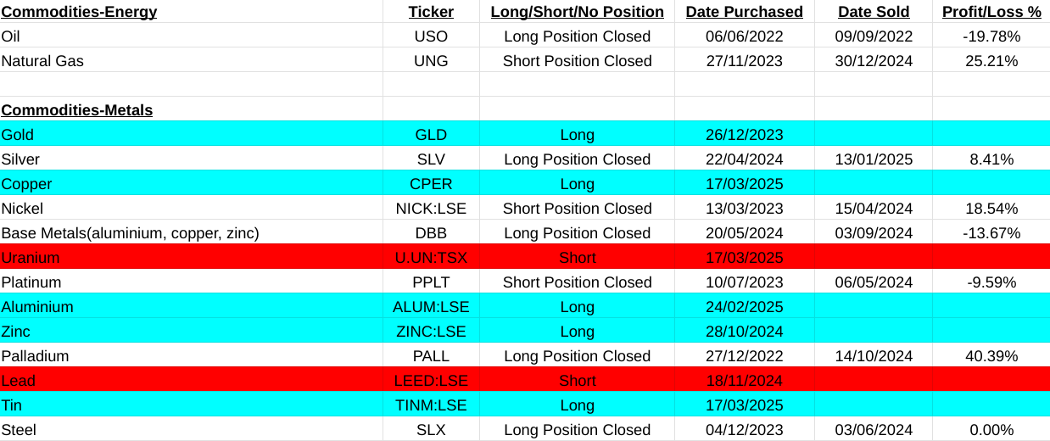
Task: Select the GLD ticker cell
Action: point(431,135)
